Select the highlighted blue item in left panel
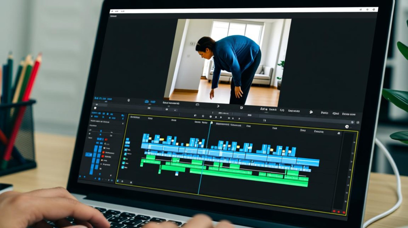This screenshot has height=228, width=408. click(x=89, y=154)
